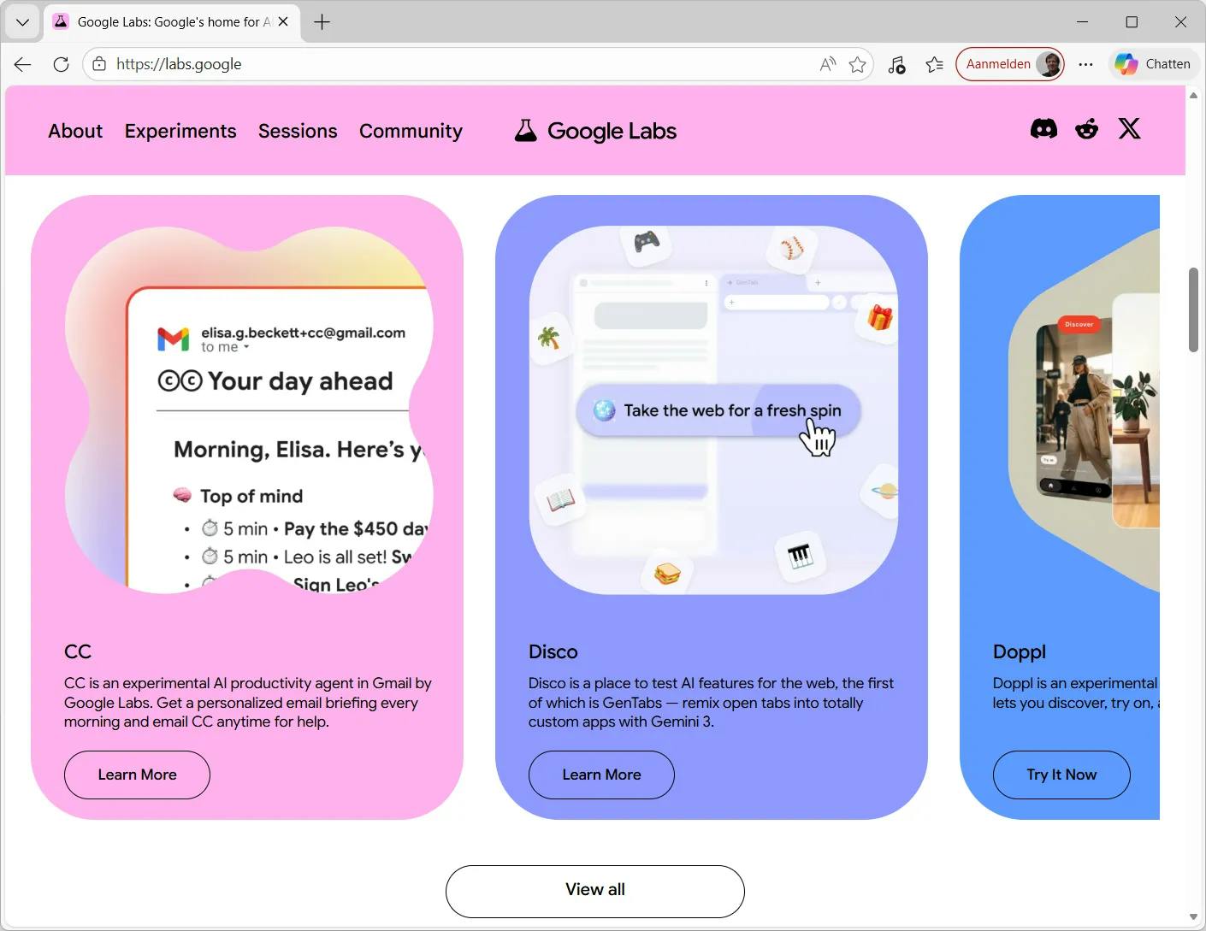Reload the page with the refresh icon

point(61,64)
